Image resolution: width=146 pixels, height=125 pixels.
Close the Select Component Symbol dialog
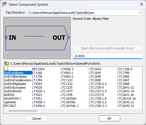[141, 4]
